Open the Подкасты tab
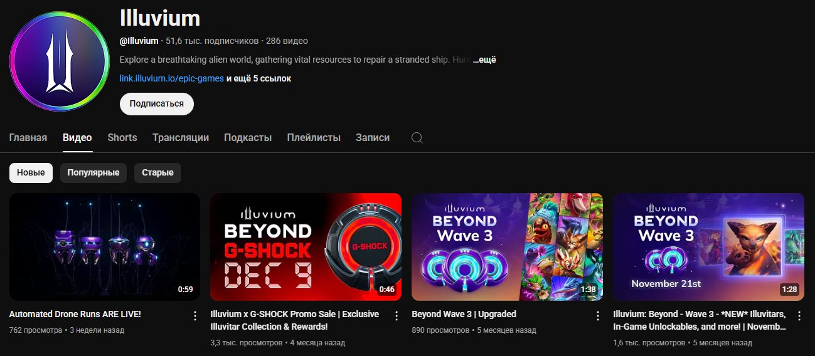 pyautogui.click(x=248, y=138)
